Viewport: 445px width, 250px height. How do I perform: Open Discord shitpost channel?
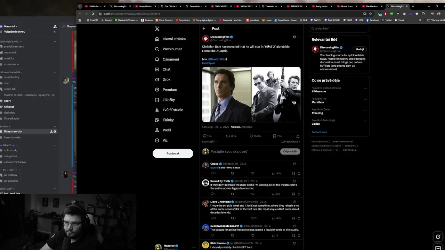pos(9,107)
